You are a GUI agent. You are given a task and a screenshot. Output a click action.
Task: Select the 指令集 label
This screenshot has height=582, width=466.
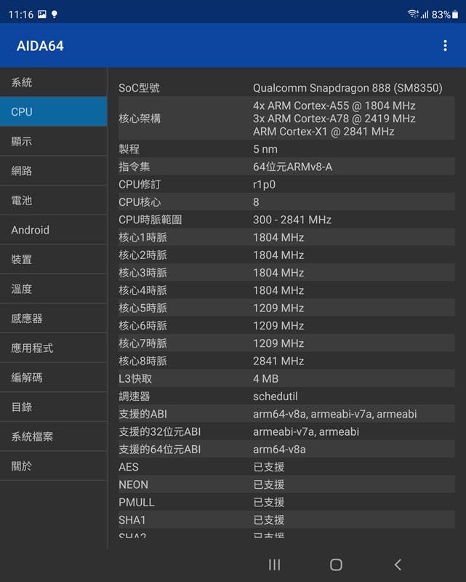click(x=134, y=167)
